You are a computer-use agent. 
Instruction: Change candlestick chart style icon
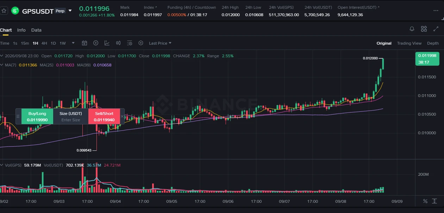tap(118, 43)
